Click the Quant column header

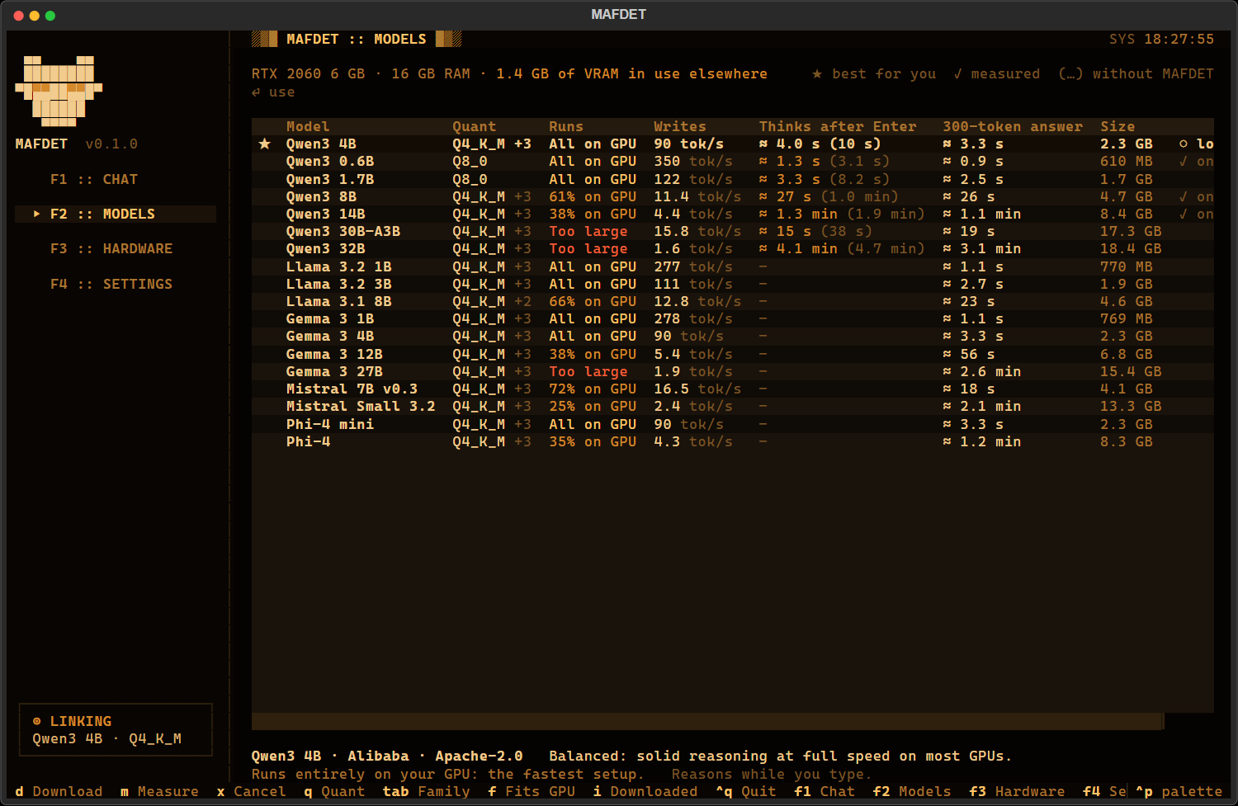[x=474, y=126]
